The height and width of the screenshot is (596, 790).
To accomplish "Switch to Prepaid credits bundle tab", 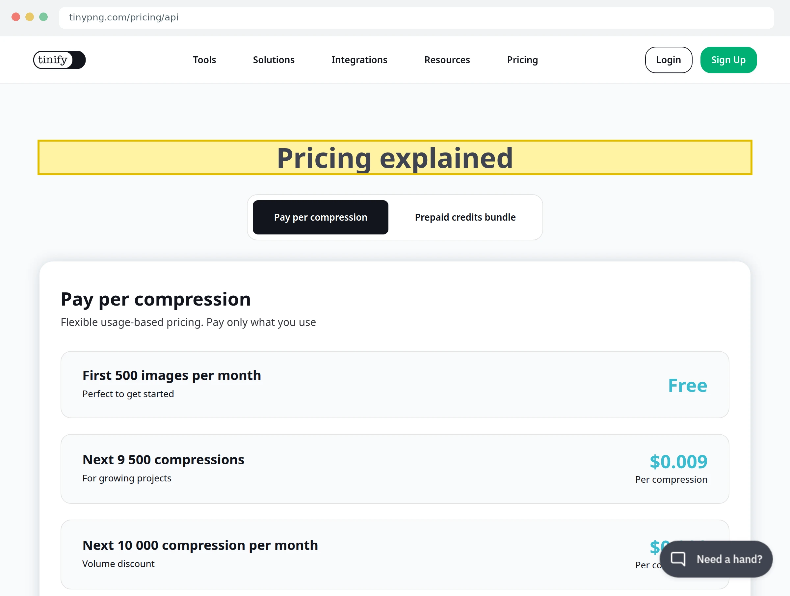I will coord(465,217).
